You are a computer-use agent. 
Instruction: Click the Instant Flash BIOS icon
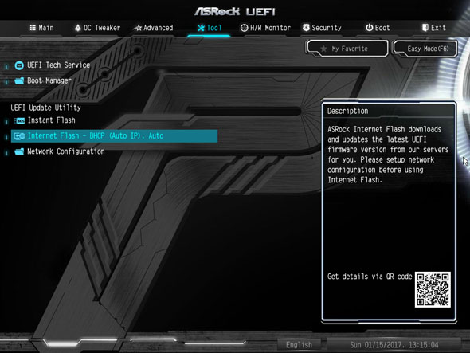pyautogui.click(x=19, y=120)
